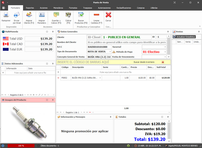Click Buscar desde inventario link
202x148 pixels.
pyautogui.click(x=144, y=62)
